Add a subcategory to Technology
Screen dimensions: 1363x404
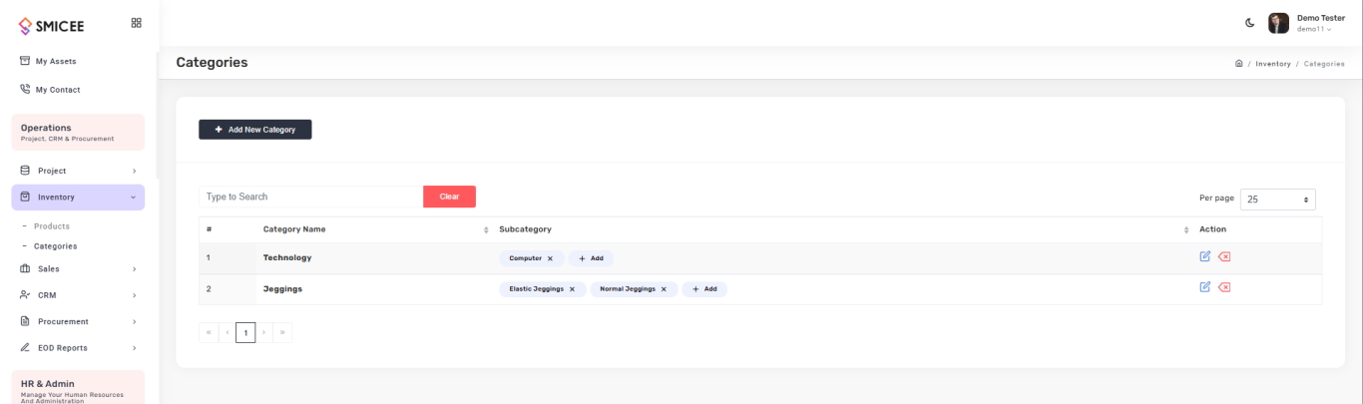pyautogui.click(x=591, y=258)
